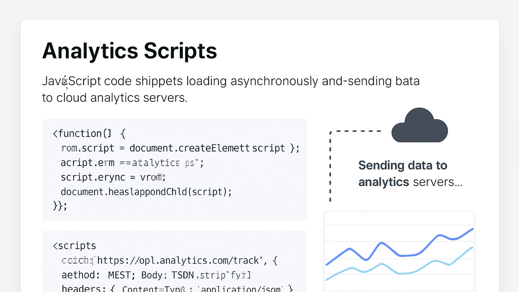
Task: Click the document head append child line
Action: click(146, 192)
